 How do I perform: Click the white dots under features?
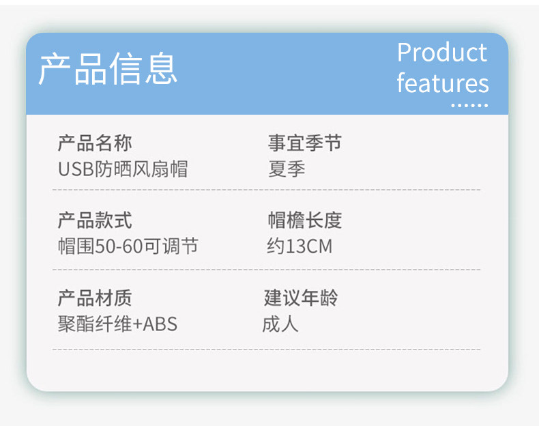click(469, 106)
